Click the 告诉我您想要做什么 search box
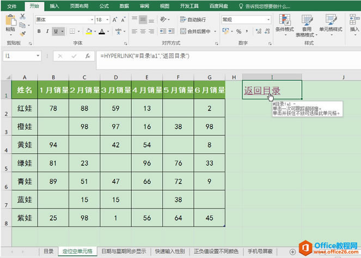This screenshot has height=258, width=361. [x=265, y=6]
